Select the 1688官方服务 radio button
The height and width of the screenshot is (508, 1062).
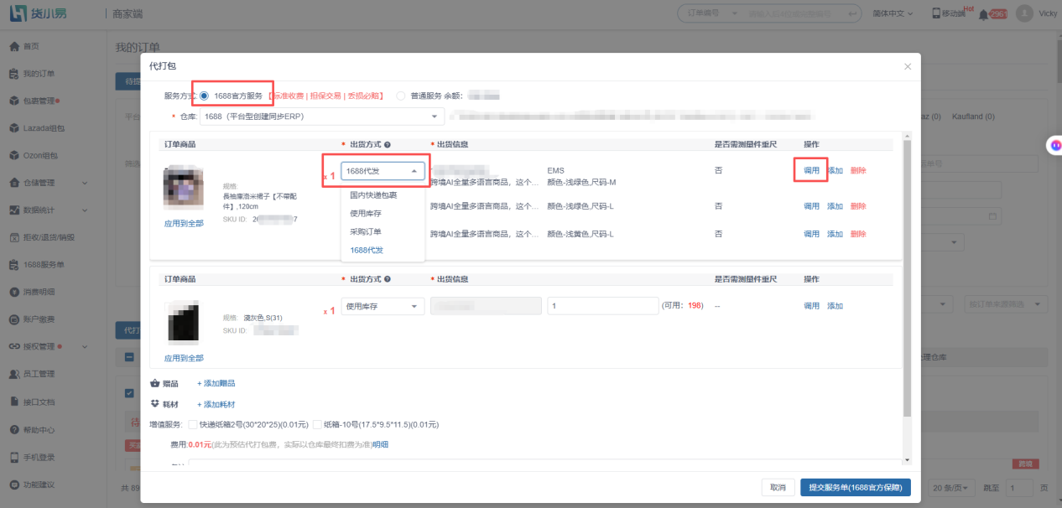(x=204, y=96)
